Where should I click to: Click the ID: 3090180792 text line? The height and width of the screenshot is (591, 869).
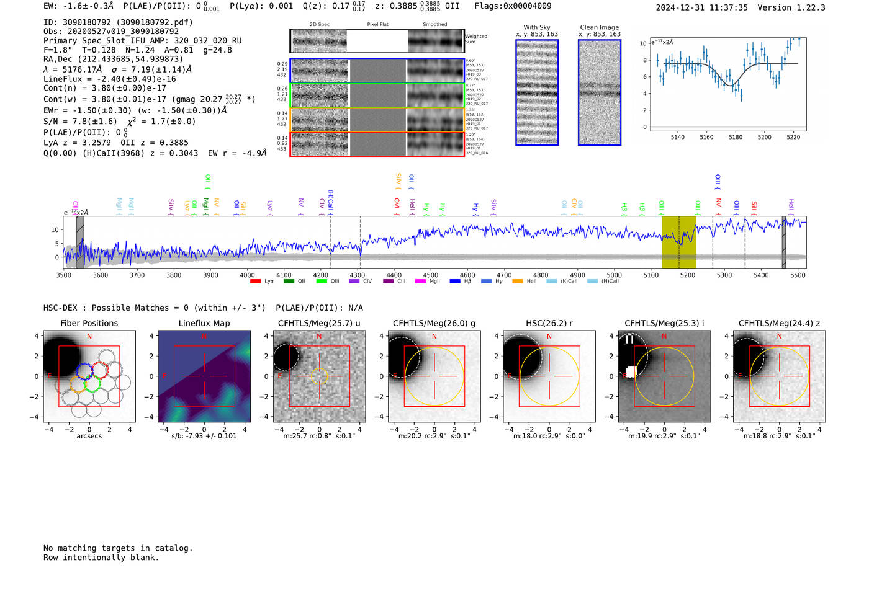pyautogui.click(x=118, y=22)
